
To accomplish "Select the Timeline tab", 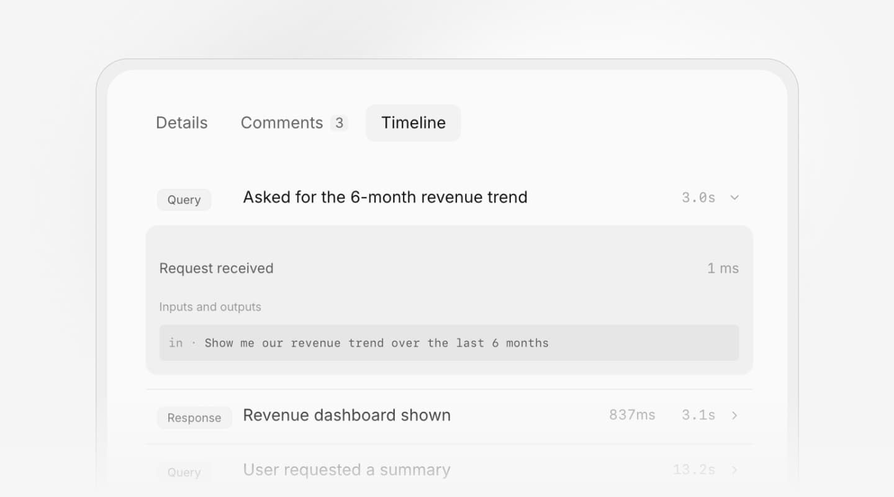I will tap(413, 123).
